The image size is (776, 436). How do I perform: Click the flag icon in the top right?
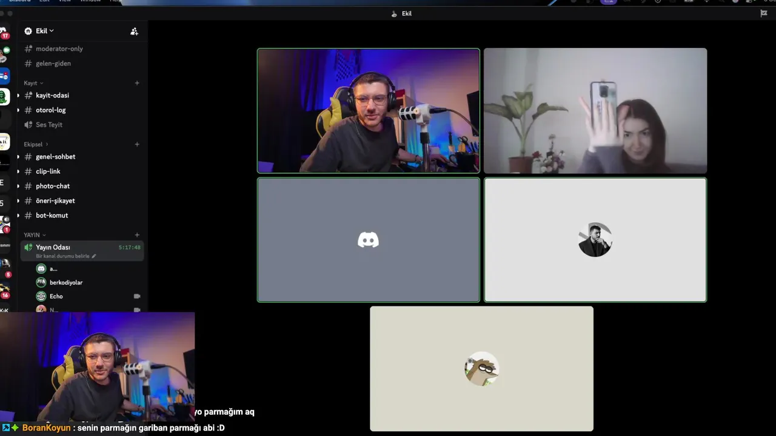point(763,13)
